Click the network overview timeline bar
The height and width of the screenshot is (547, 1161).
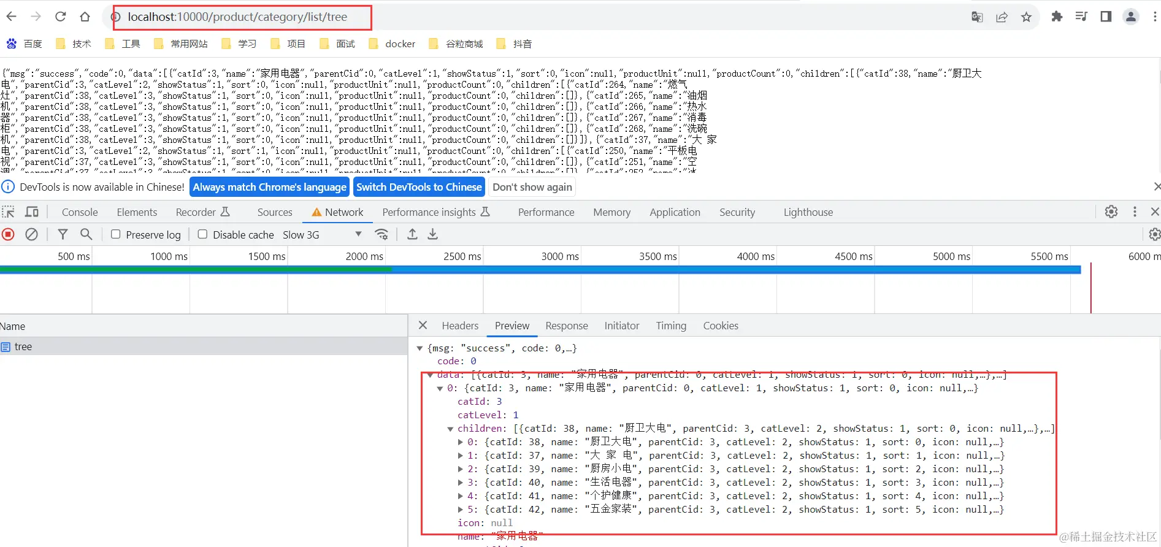click(540, 269)
